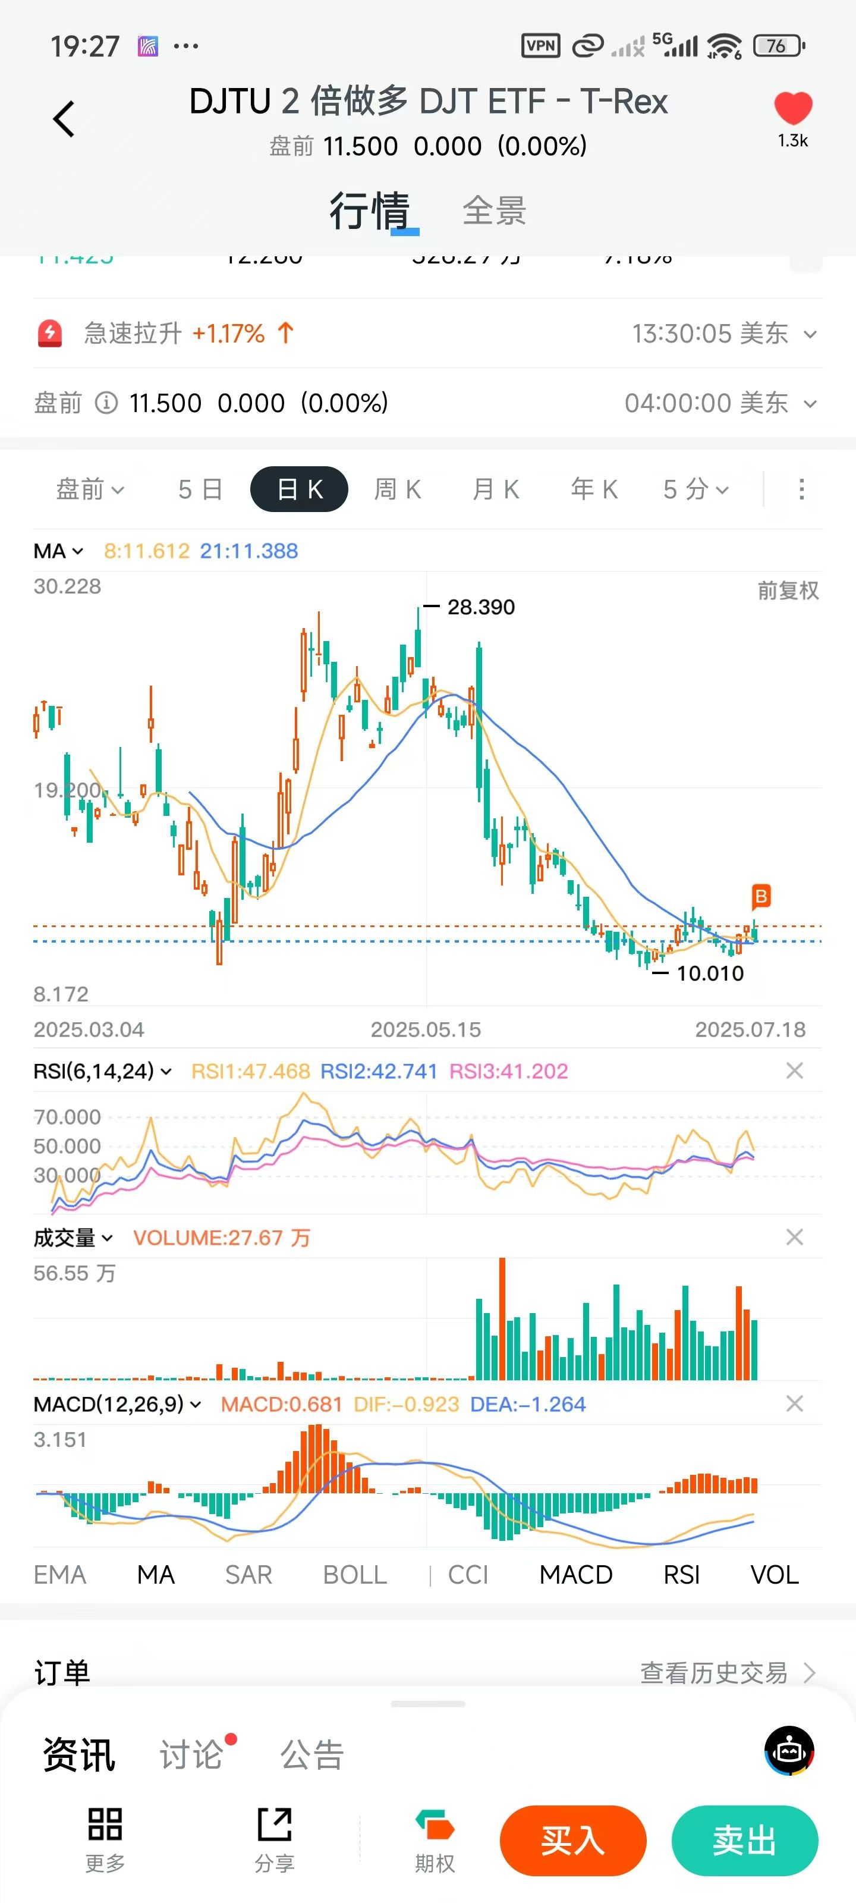Switch to the 全景 tab

click(x=494, y=211)
